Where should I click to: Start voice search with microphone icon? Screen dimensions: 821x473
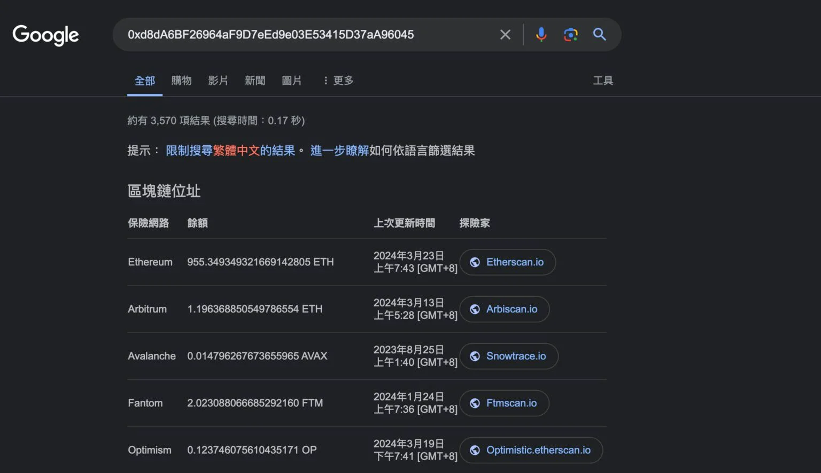541,35
